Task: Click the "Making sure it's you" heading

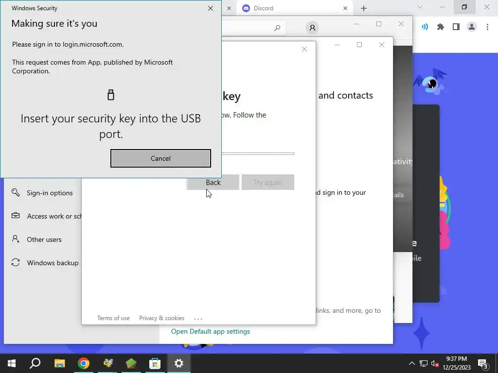Action: 54,23
